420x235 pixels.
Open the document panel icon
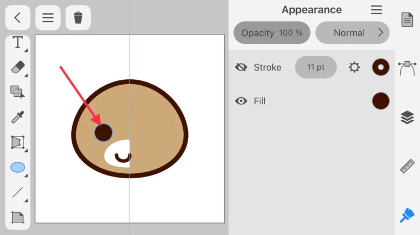pos(407,20)
